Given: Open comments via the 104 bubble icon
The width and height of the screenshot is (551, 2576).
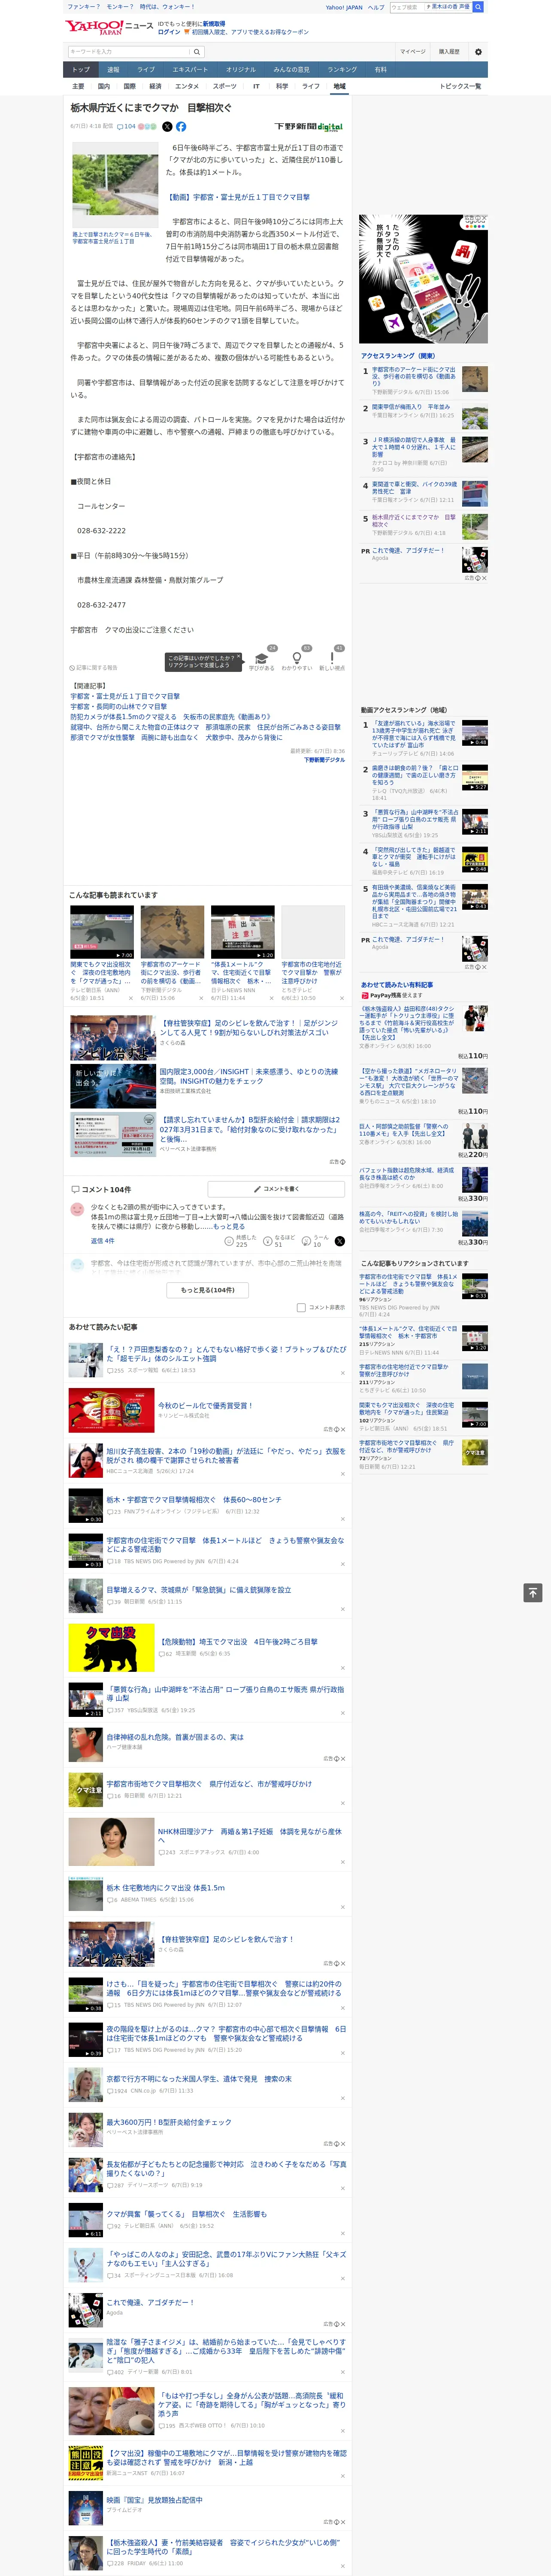Looking at the screenshot, I should pyautogui.click(x=126, y=127).
